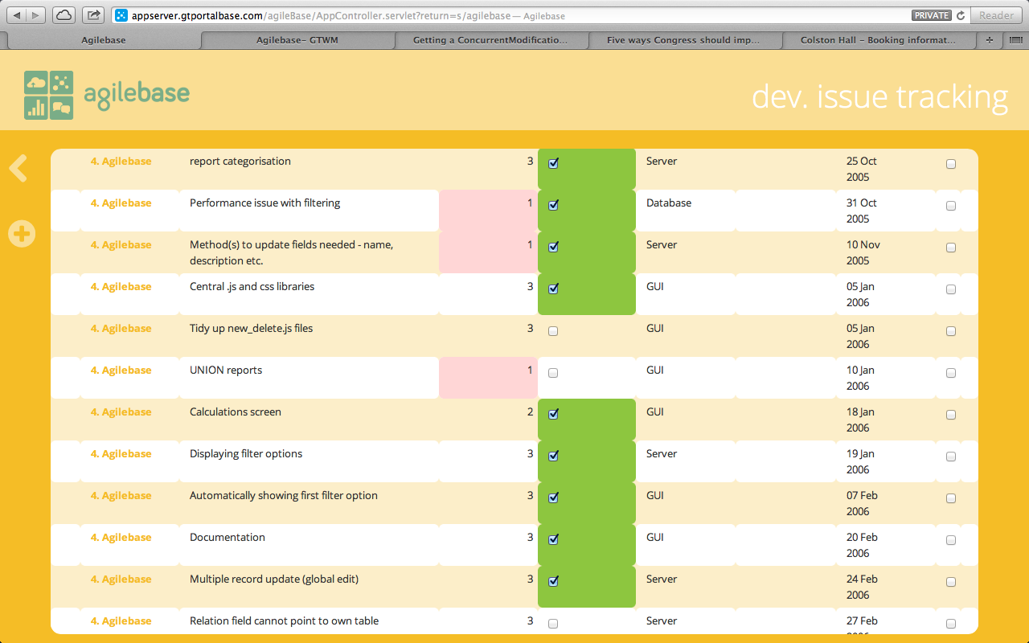The image size is (1029, 643).
Task: Click the agilebase logo icon
Action: [48, 95]
